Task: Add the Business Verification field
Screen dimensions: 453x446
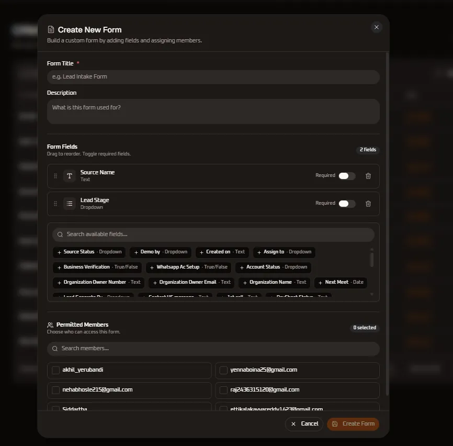Action: click(x=97, y=267)
